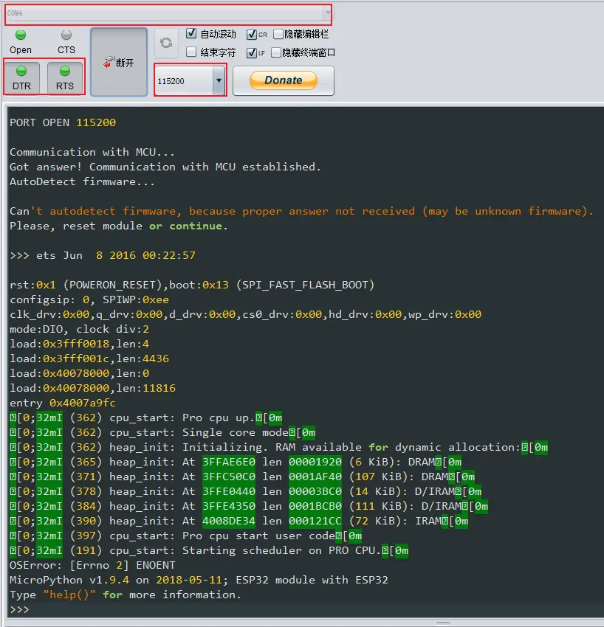Click the "heap_init: Initializing. RAM available" line
Screen dimensions: 604x627
tap(279, 448)
